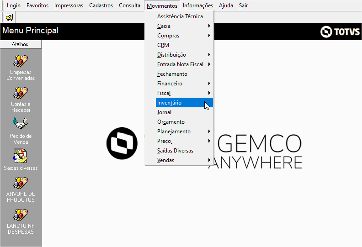Select Orçamento menu entry

pyautogui.click(x=184, y=122)
